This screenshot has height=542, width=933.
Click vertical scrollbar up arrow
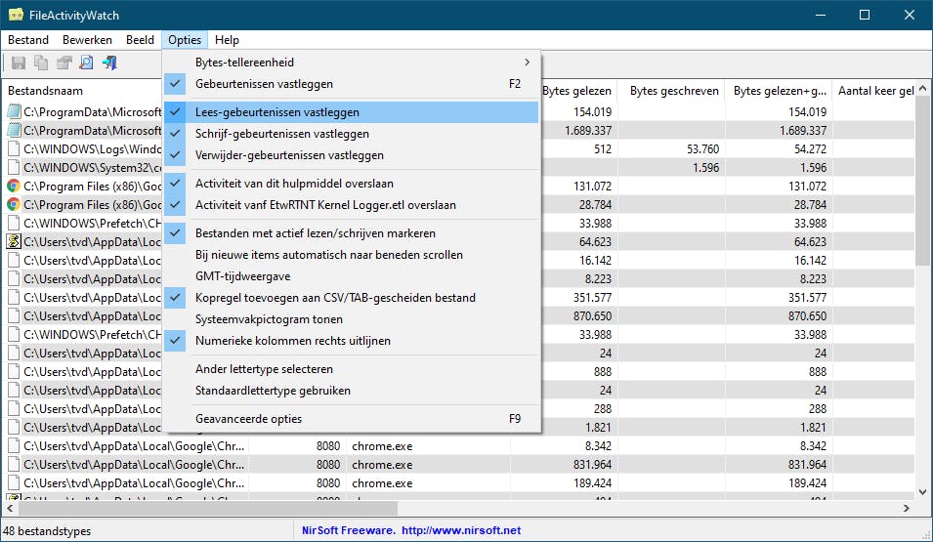(x=923, y=88)
